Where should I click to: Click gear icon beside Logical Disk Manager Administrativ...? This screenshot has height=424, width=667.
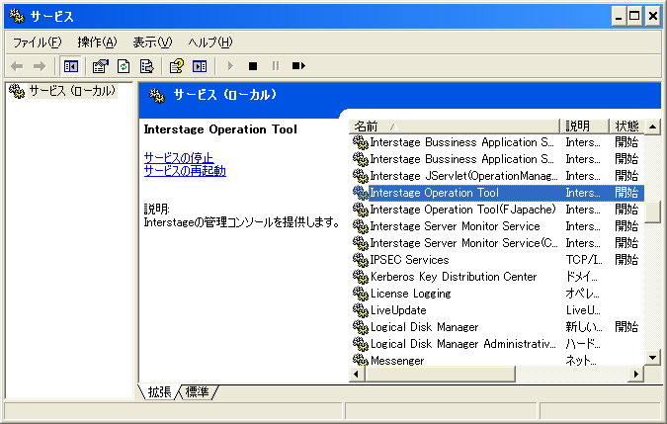tap(361, 344)
